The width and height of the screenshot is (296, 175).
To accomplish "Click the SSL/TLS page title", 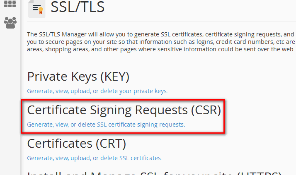I will pos(78,7).
